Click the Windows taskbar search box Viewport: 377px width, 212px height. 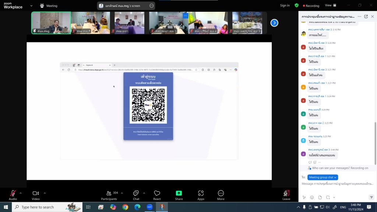47,207
